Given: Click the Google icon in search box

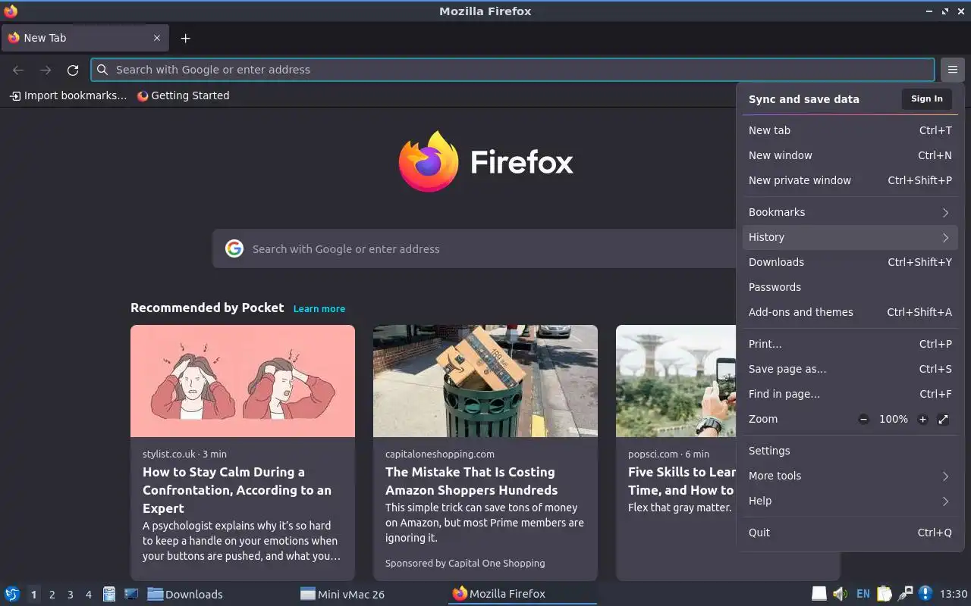Looking at the screenshot, I should coord(234,248).
